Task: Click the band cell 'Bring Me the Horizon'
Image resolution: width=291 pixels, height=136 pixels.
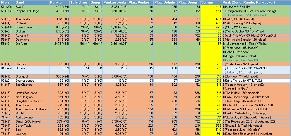Action: [32, 101]
